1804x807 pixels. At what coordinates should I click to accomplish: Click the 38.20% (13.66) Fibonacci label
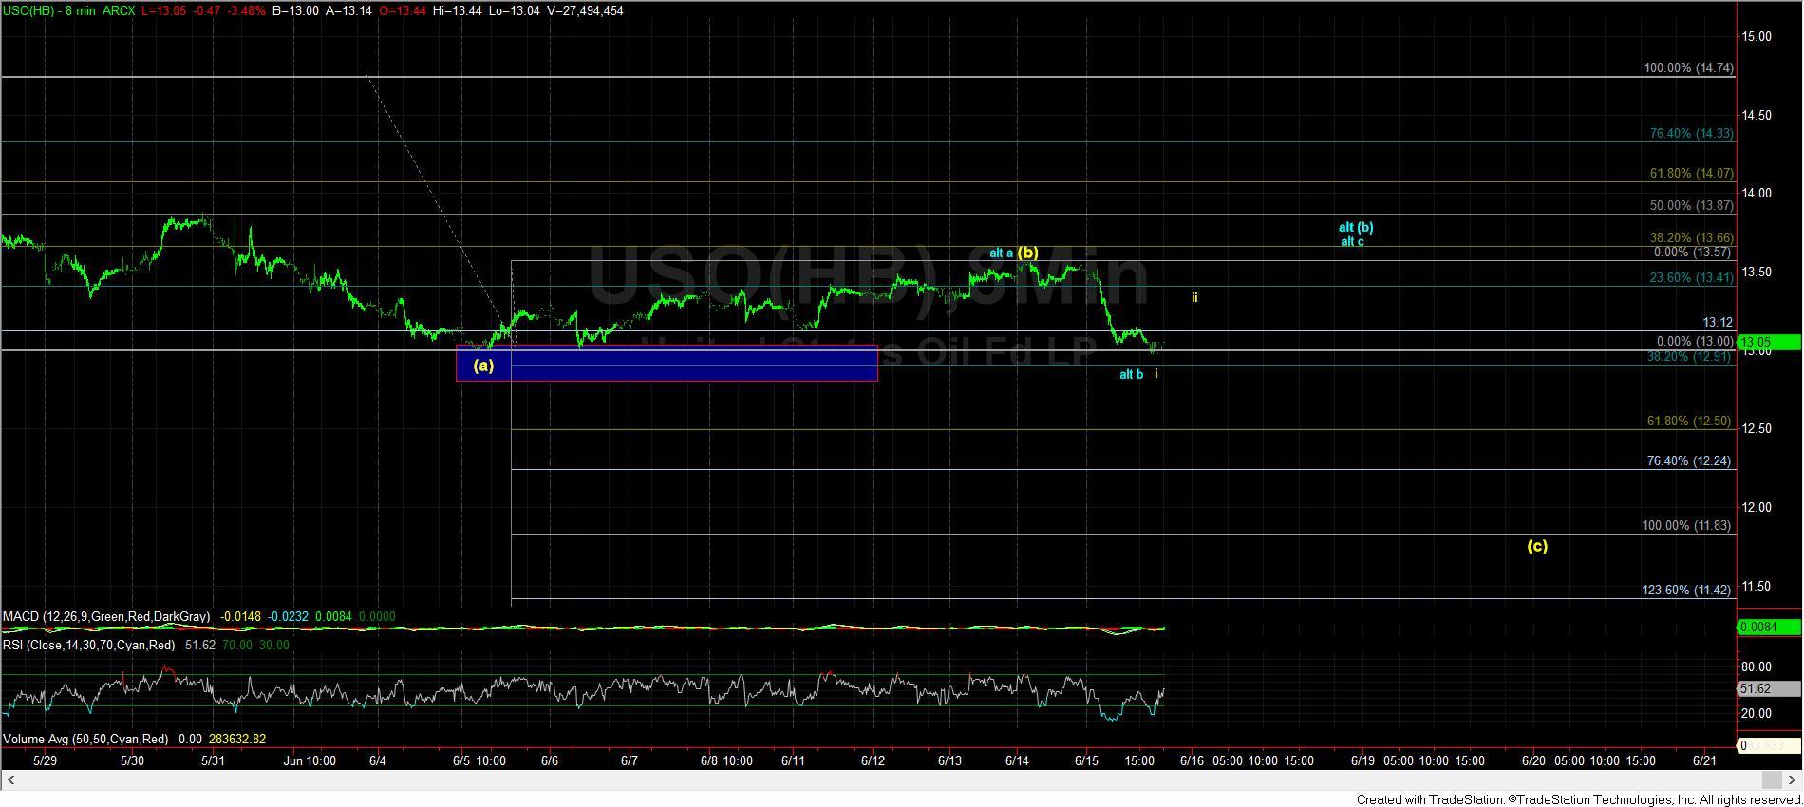(1692, 238)
